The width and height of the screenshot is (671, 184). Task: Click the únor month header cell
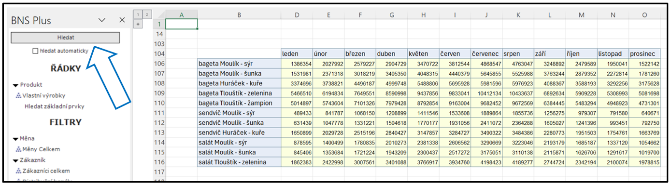[x=328, y=54]
